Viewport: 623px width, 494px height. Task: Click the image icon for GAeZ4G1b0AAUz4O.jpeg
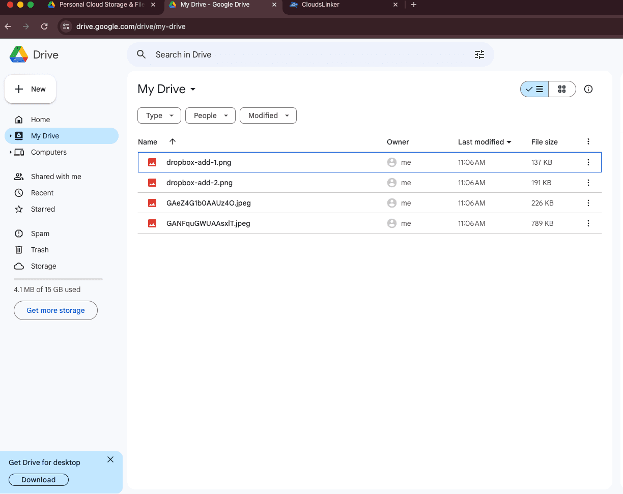click(x=152, y=203)
